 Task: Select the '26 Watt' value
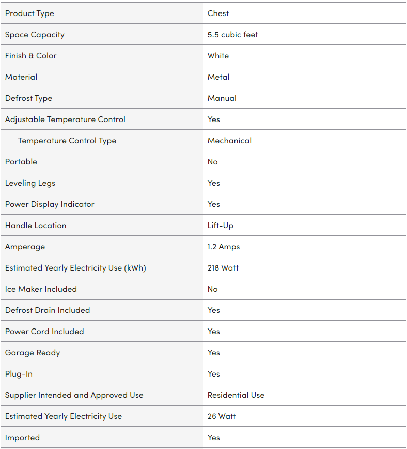click(222, 416)
